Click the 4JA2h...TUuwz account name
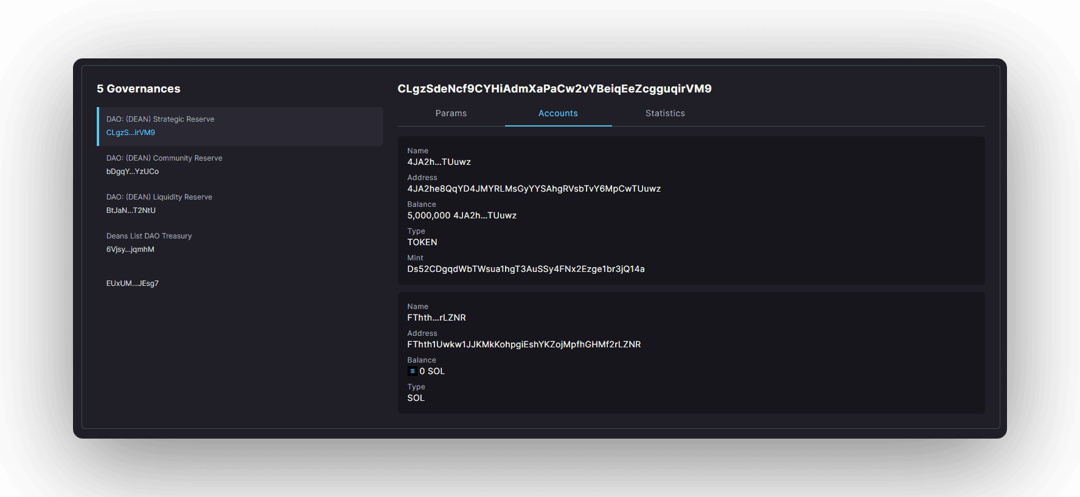The height and width of the screenshot is (497, 1080). coord(439,162)
